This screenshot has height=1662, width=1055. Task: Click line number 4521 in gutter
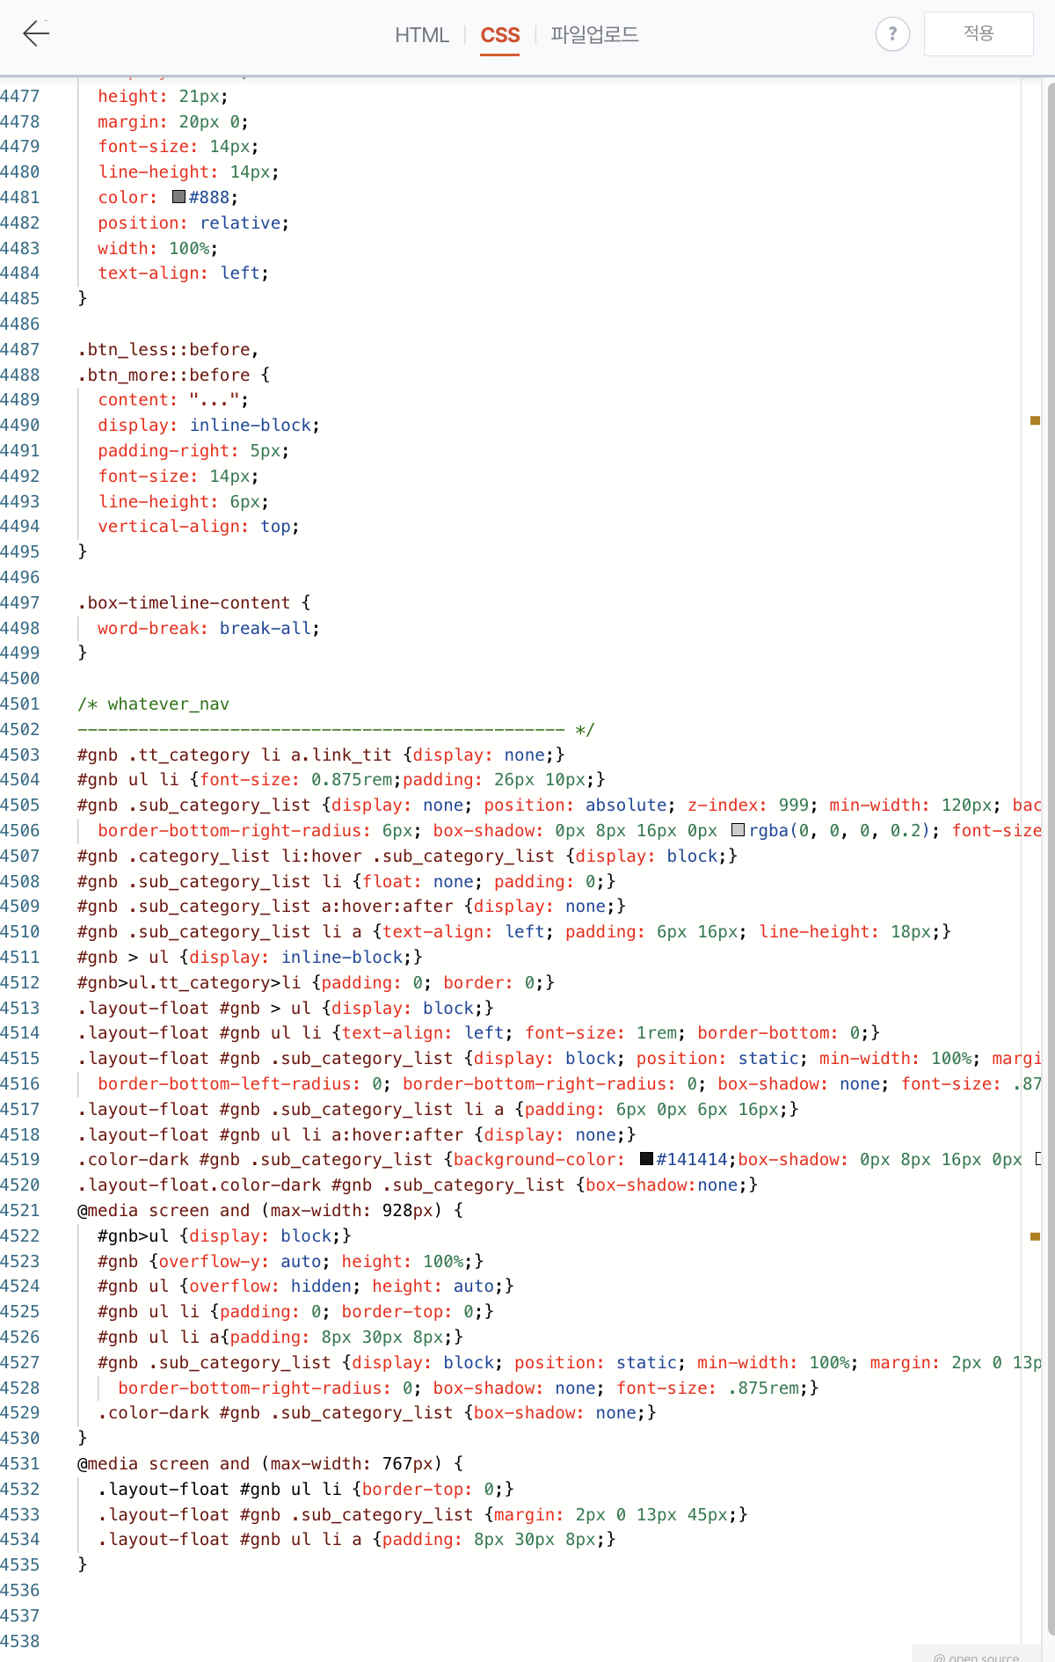pos(20,1210)
